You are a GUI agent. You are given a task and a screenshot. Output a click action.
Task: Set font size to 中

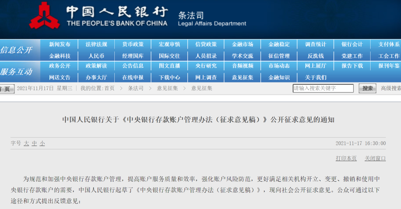pos(34,143)
